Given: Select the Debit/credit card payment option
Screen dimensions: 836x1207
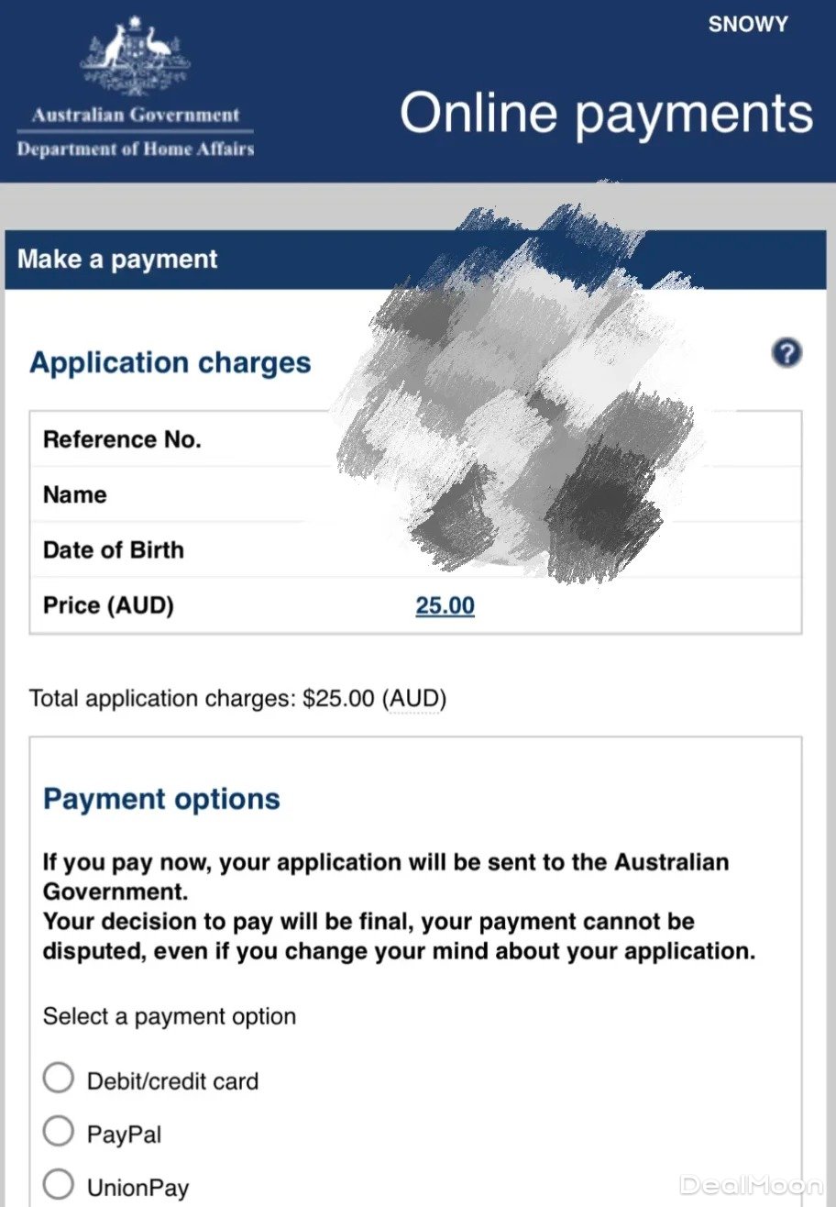Looking at the screenshot, I should click(59, 1079).
